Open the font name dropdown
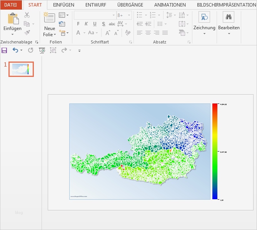The image size is (257, 230). [x=113, y=15]
